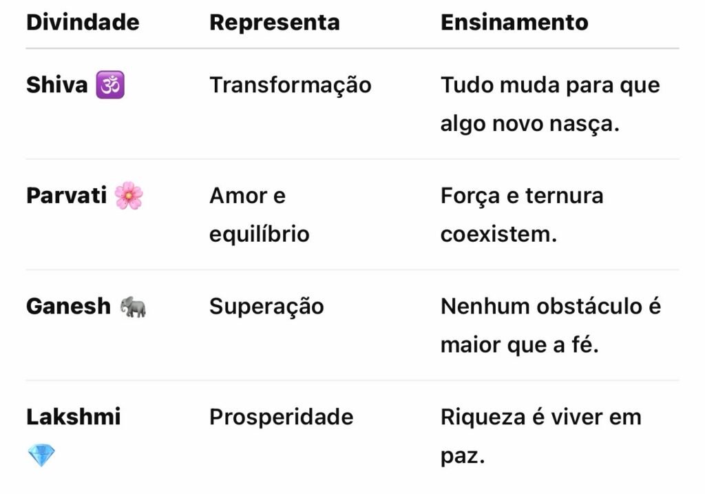
Task: Click the Representa column header
Action: click(x=274, y=22)
